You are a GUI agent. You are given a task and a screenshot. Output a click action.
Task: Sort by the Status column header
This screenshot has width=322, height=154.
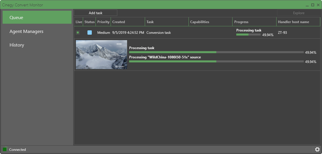click(x=89, y=22)
